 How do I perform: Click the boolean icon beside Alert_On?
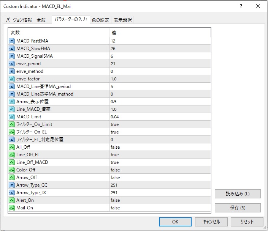pyautogui.click(x=12, y=200)
